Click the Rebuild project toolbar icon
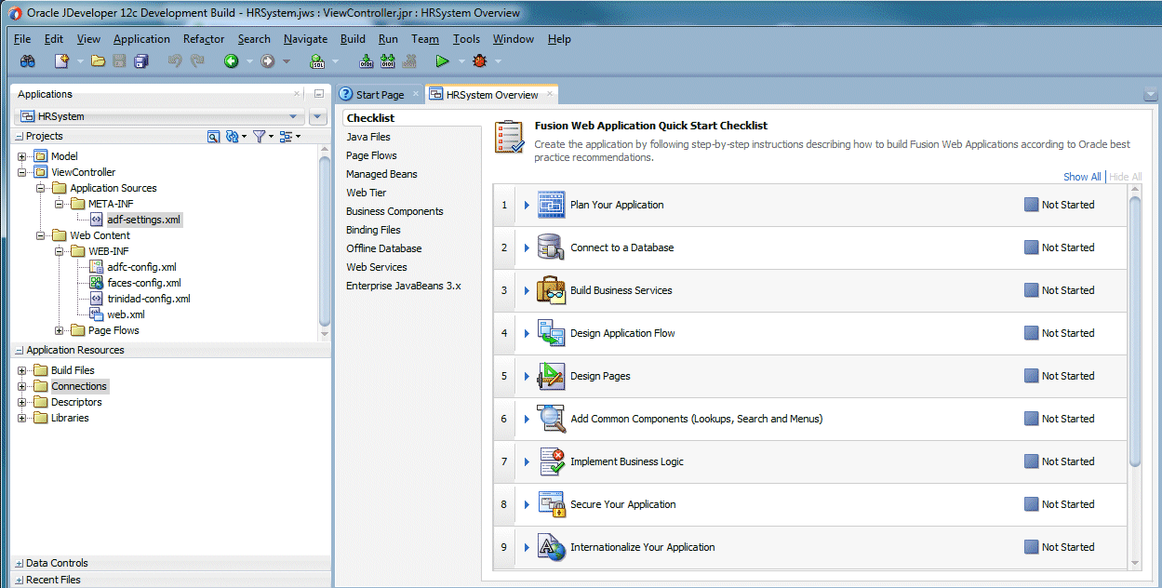This screenshot has height=588, width=1162. pos(388,61)
